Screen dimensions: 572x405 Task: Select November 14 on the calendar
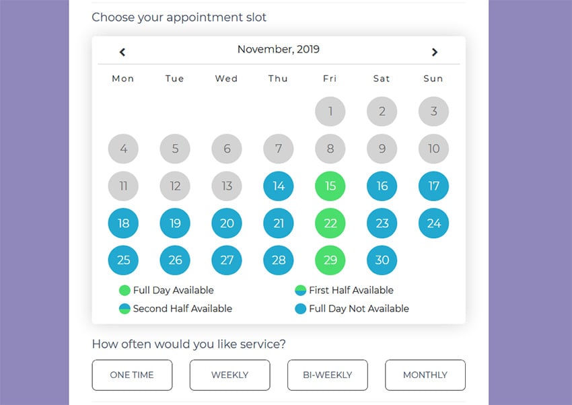point(278,186)
